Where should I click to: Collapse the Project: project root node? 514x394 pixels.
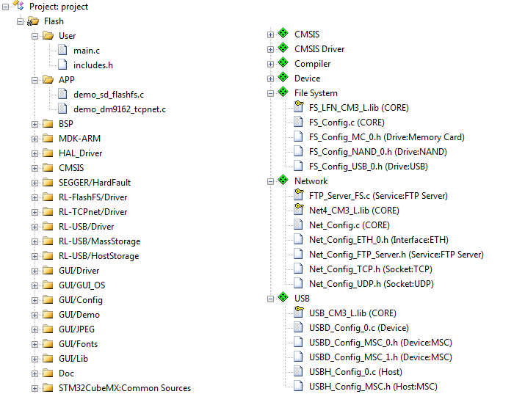[6, 7]
